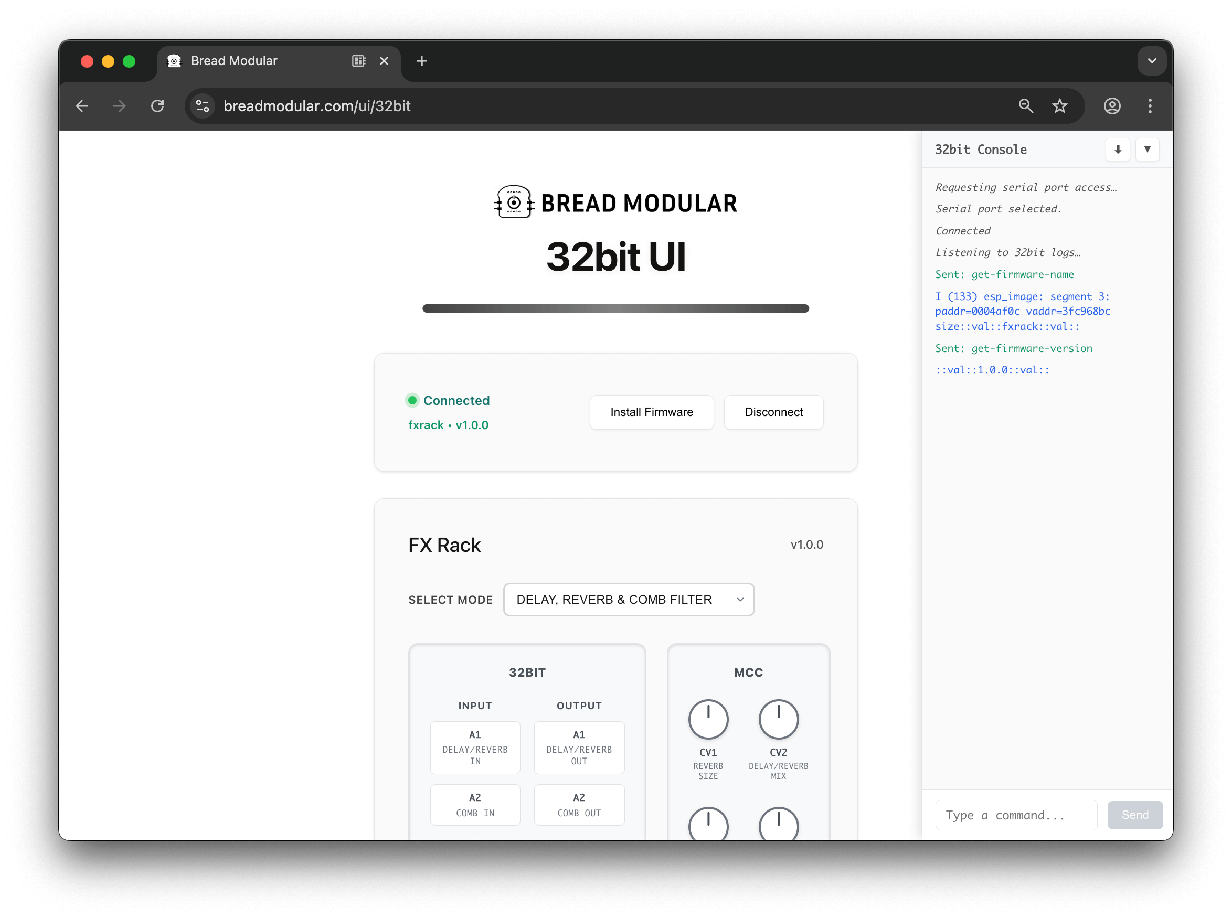Open the browser profile account icon
The height and width of the screenshot is (918, 1232).
point(1112,105)
